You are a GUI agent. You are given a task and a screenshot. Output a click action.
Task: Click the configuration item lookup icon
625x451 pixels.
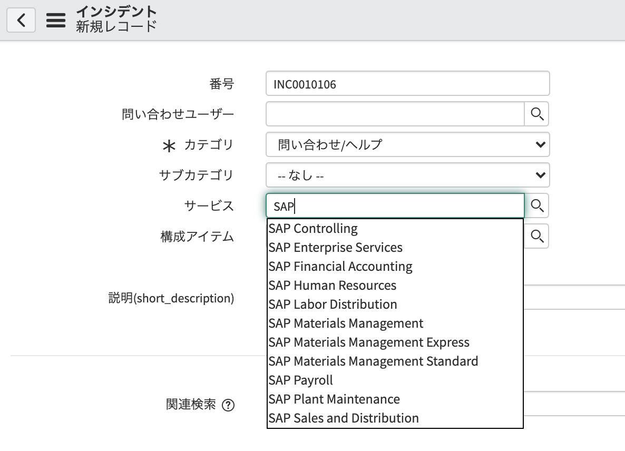[x=537, y=237]
